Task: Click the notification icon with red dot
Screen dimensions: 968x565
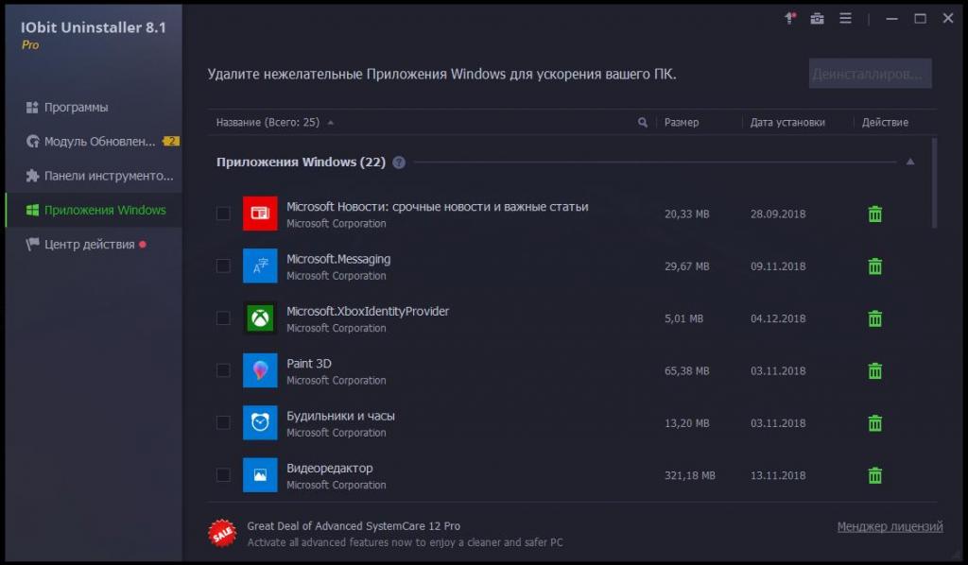Action: coord(790,18)
